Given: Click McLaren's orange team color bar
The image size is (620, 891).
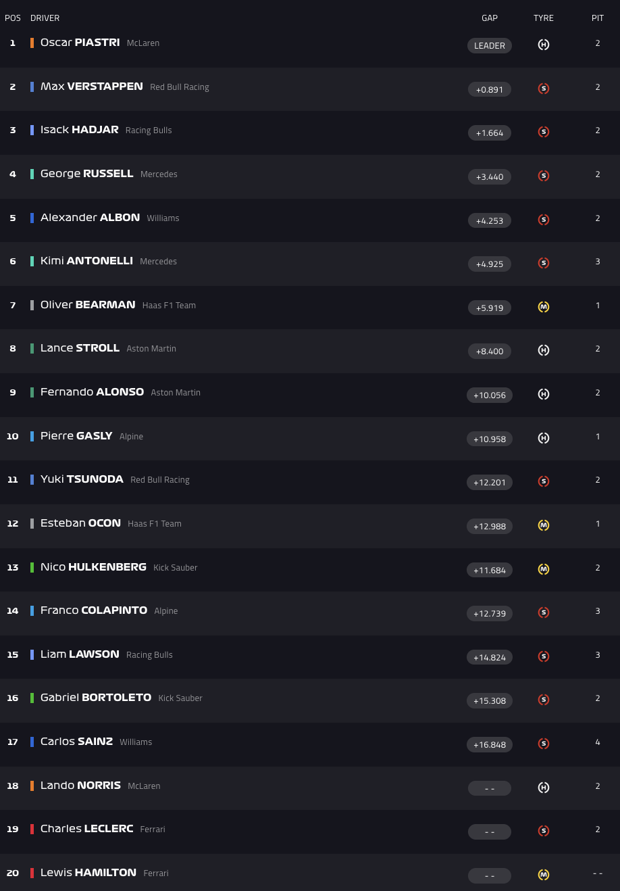Looking at the screenshot, I should click(x=32, y=43).
